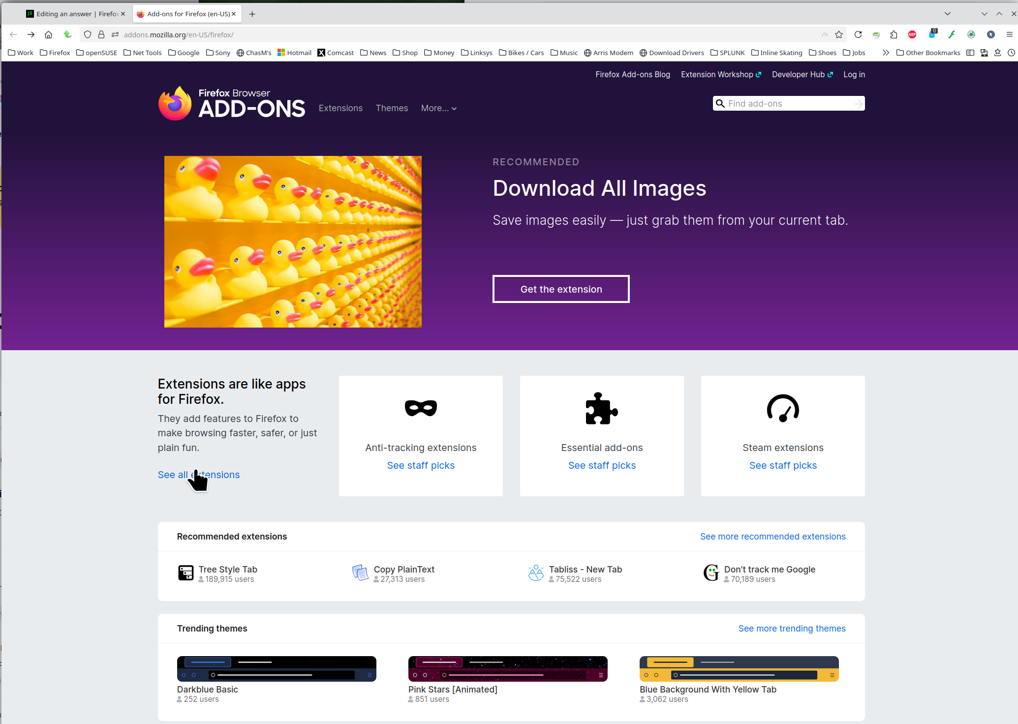Open See staff picks for Anti-tracking extensions

[x=421, y=465]
